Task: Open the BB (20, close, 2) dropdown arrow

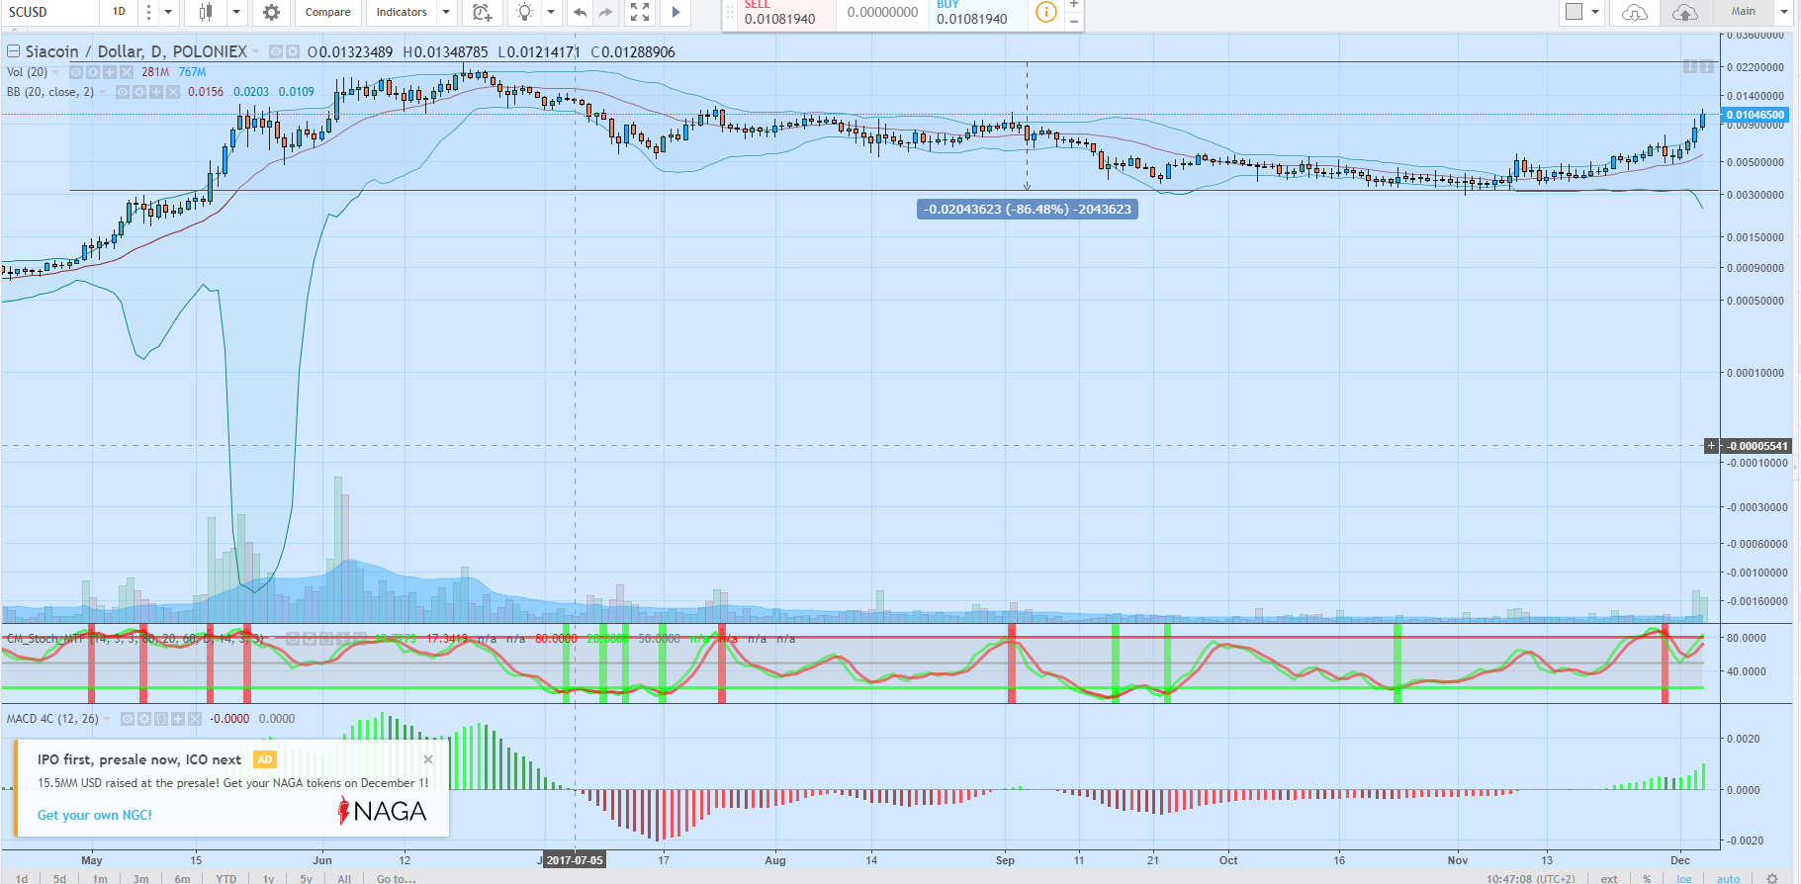Action: pos(103,92)
